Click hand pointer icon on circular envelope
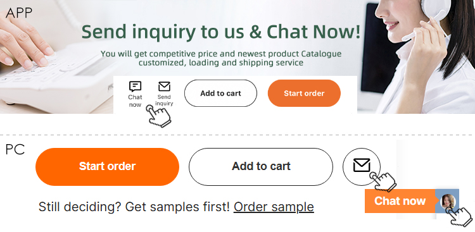Image resolution: width=475 pixels, height=232 pixels. [383, 181]
